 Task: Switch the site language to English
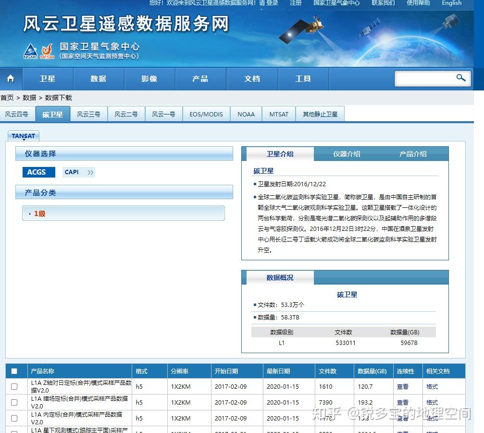tap(451, 3)
